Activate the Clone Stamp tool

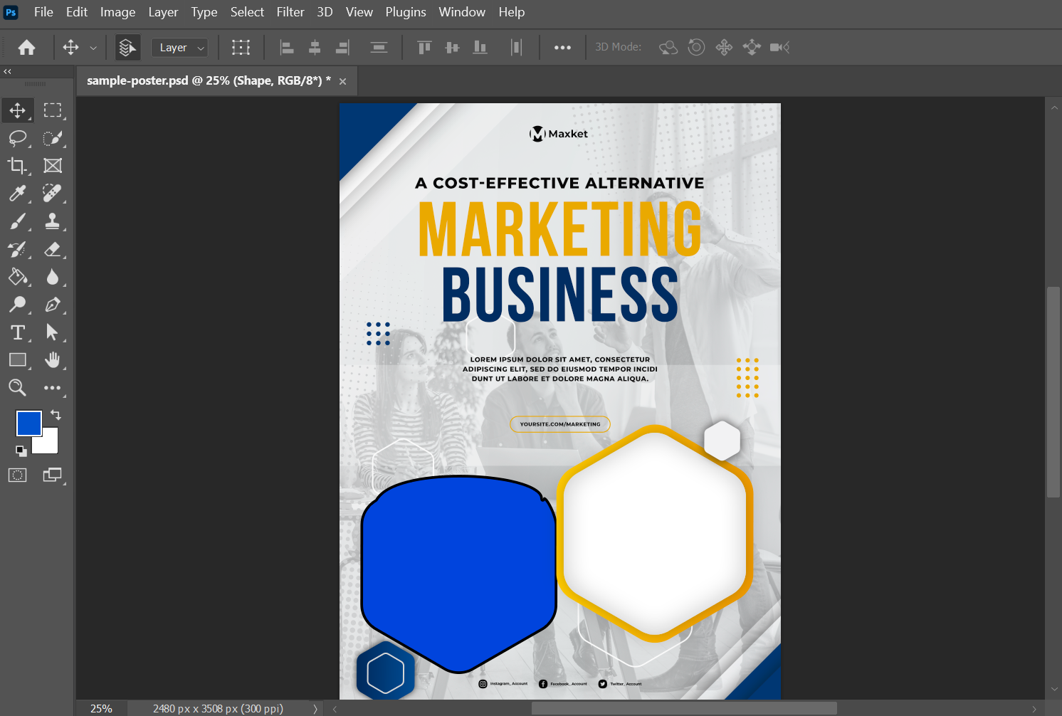point(52,221)
